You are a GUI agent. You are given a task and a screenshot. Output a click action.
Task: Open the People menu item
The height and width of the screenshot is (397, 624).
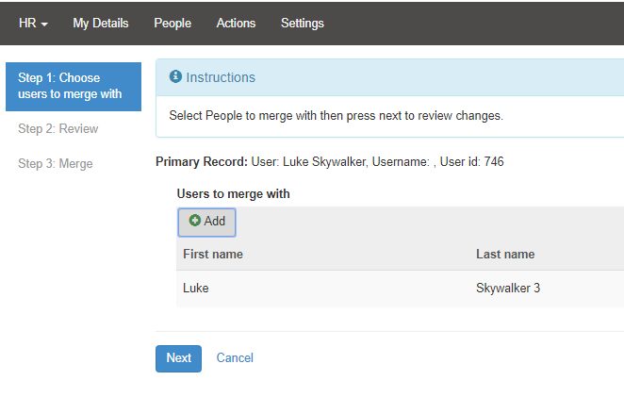pos(172,23)
